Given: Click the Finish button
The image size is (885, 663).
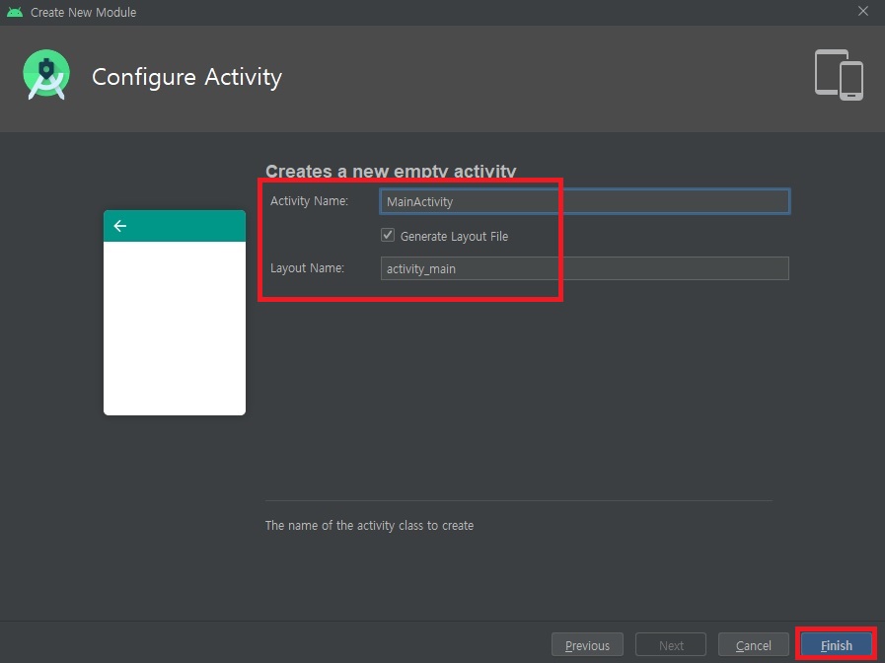Looking at the screenshot, I should pos(836,645).
